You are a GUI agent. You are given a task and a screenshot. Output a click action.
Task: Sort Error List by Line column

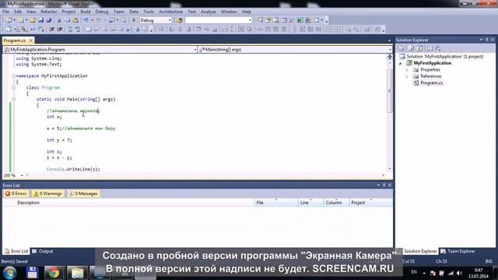310,202
